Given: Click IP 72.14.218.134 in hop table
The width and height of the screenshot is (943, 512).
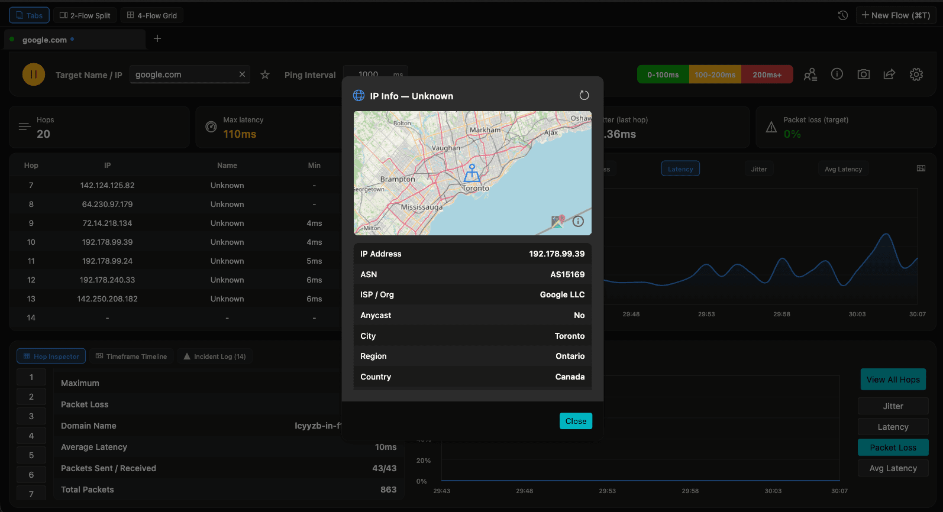Looking at the screenshot, I should pos(107,223).
